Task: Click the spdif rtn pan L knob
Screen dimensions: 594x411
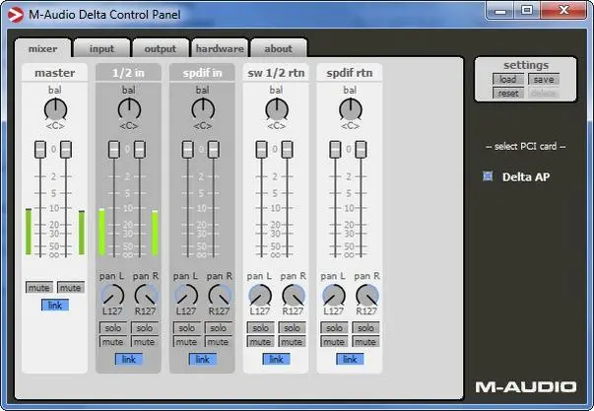Action: pyautogui.click(x=333, y=296)
